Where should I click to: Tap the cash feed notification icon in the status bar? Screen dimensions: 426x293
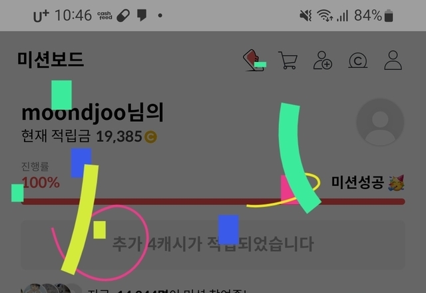105,15
